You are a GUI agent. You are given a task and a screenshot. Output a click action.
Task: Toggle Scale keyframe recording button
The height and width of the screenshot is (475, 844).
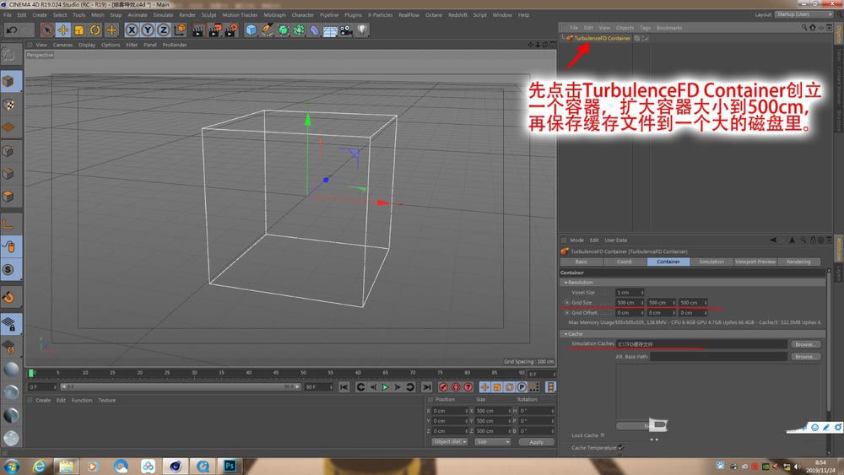(497, 387)
